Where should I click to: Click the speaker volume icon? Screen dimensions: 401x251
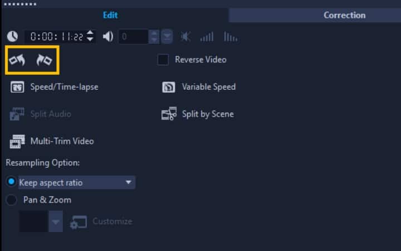108,37
